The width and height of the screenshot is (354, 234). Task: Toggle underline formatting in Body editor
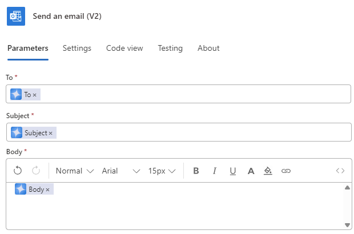click(233, 171)
